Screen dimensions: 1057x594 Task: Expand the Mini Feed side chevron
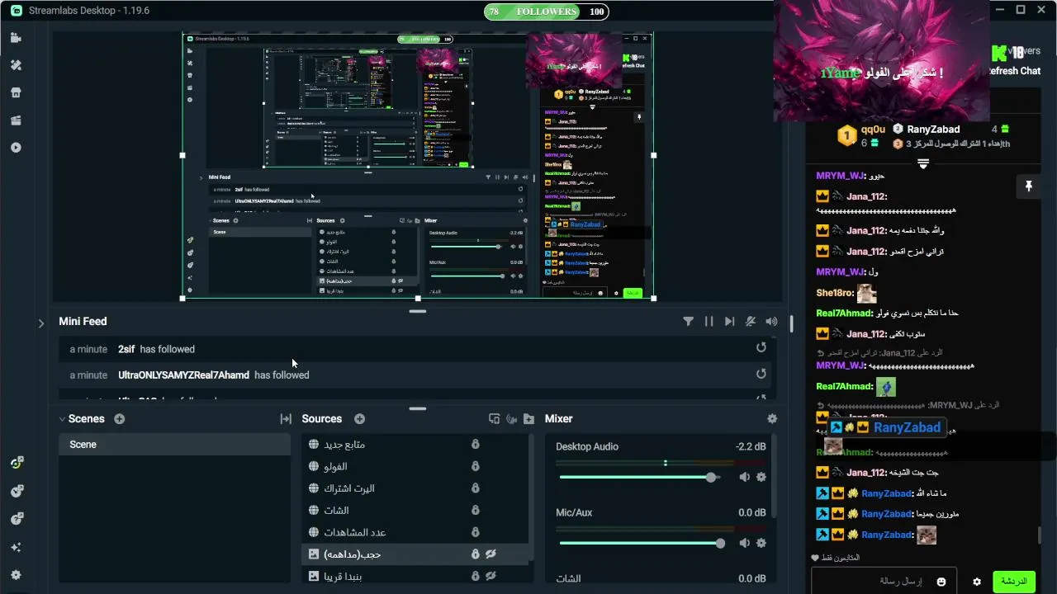pos(41,323)
